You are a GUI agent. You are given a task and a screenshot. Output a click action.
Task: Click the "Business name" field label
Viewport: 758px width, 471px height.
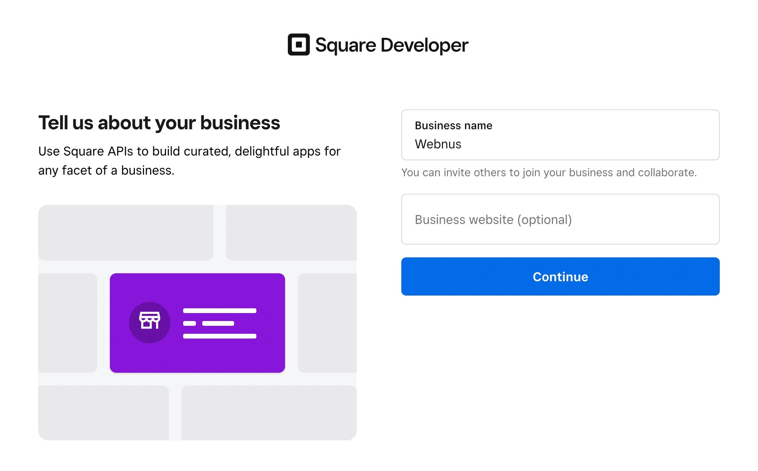453,126
